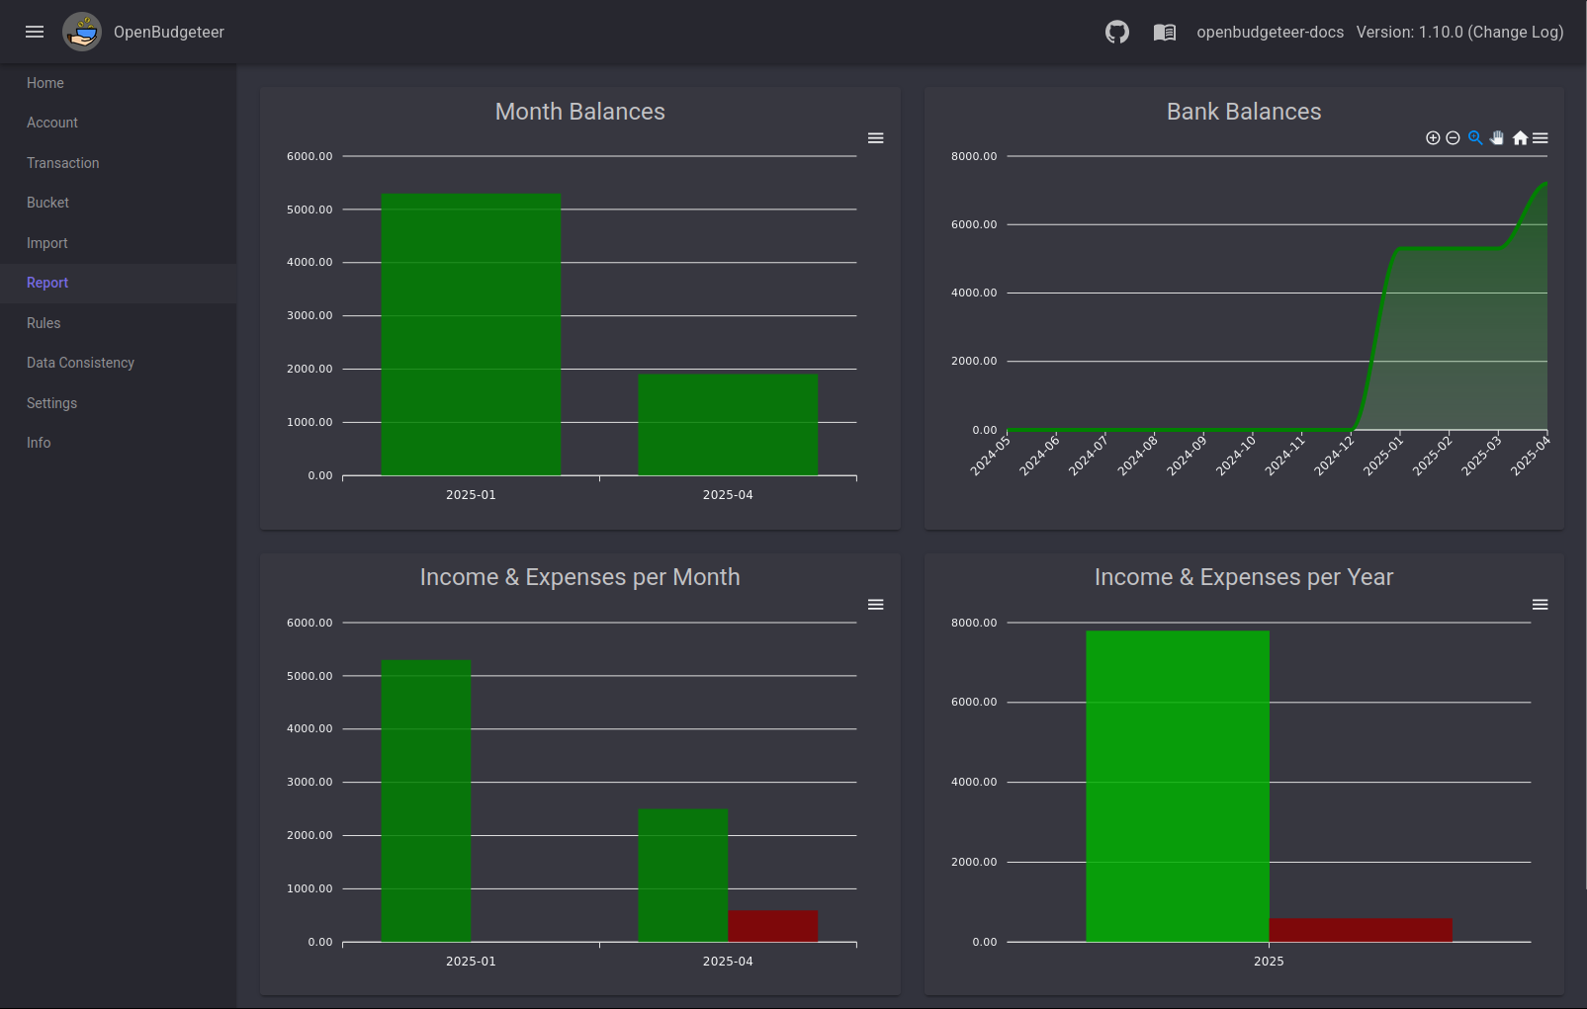Open the documentation book icon
1587x1009 pixels.
1165,33
